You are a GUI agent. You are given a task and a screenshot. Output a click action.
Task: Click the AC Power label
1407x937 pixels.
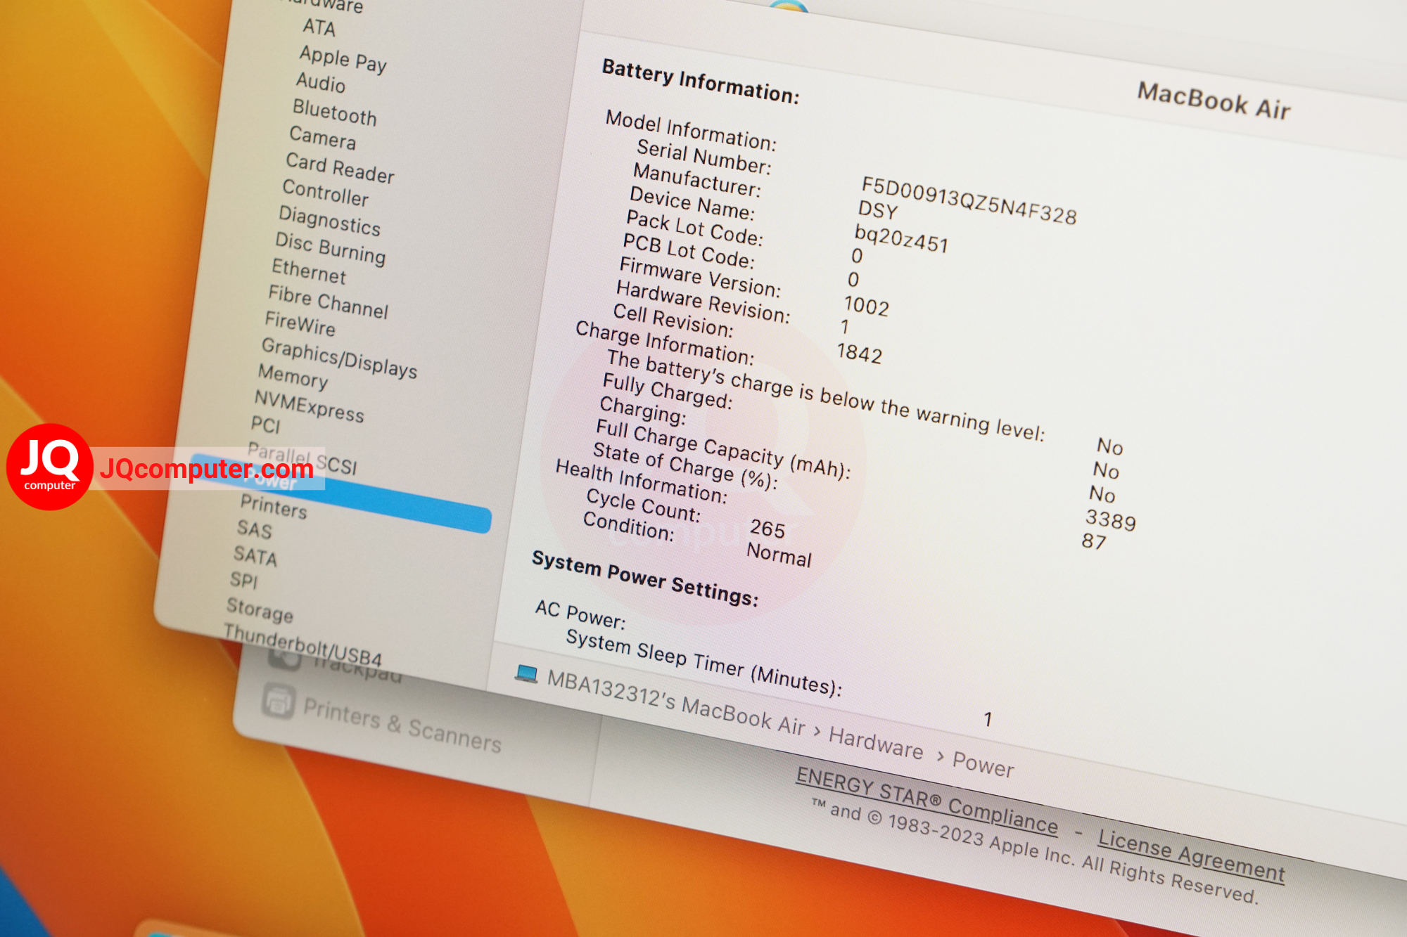(580, 614)
